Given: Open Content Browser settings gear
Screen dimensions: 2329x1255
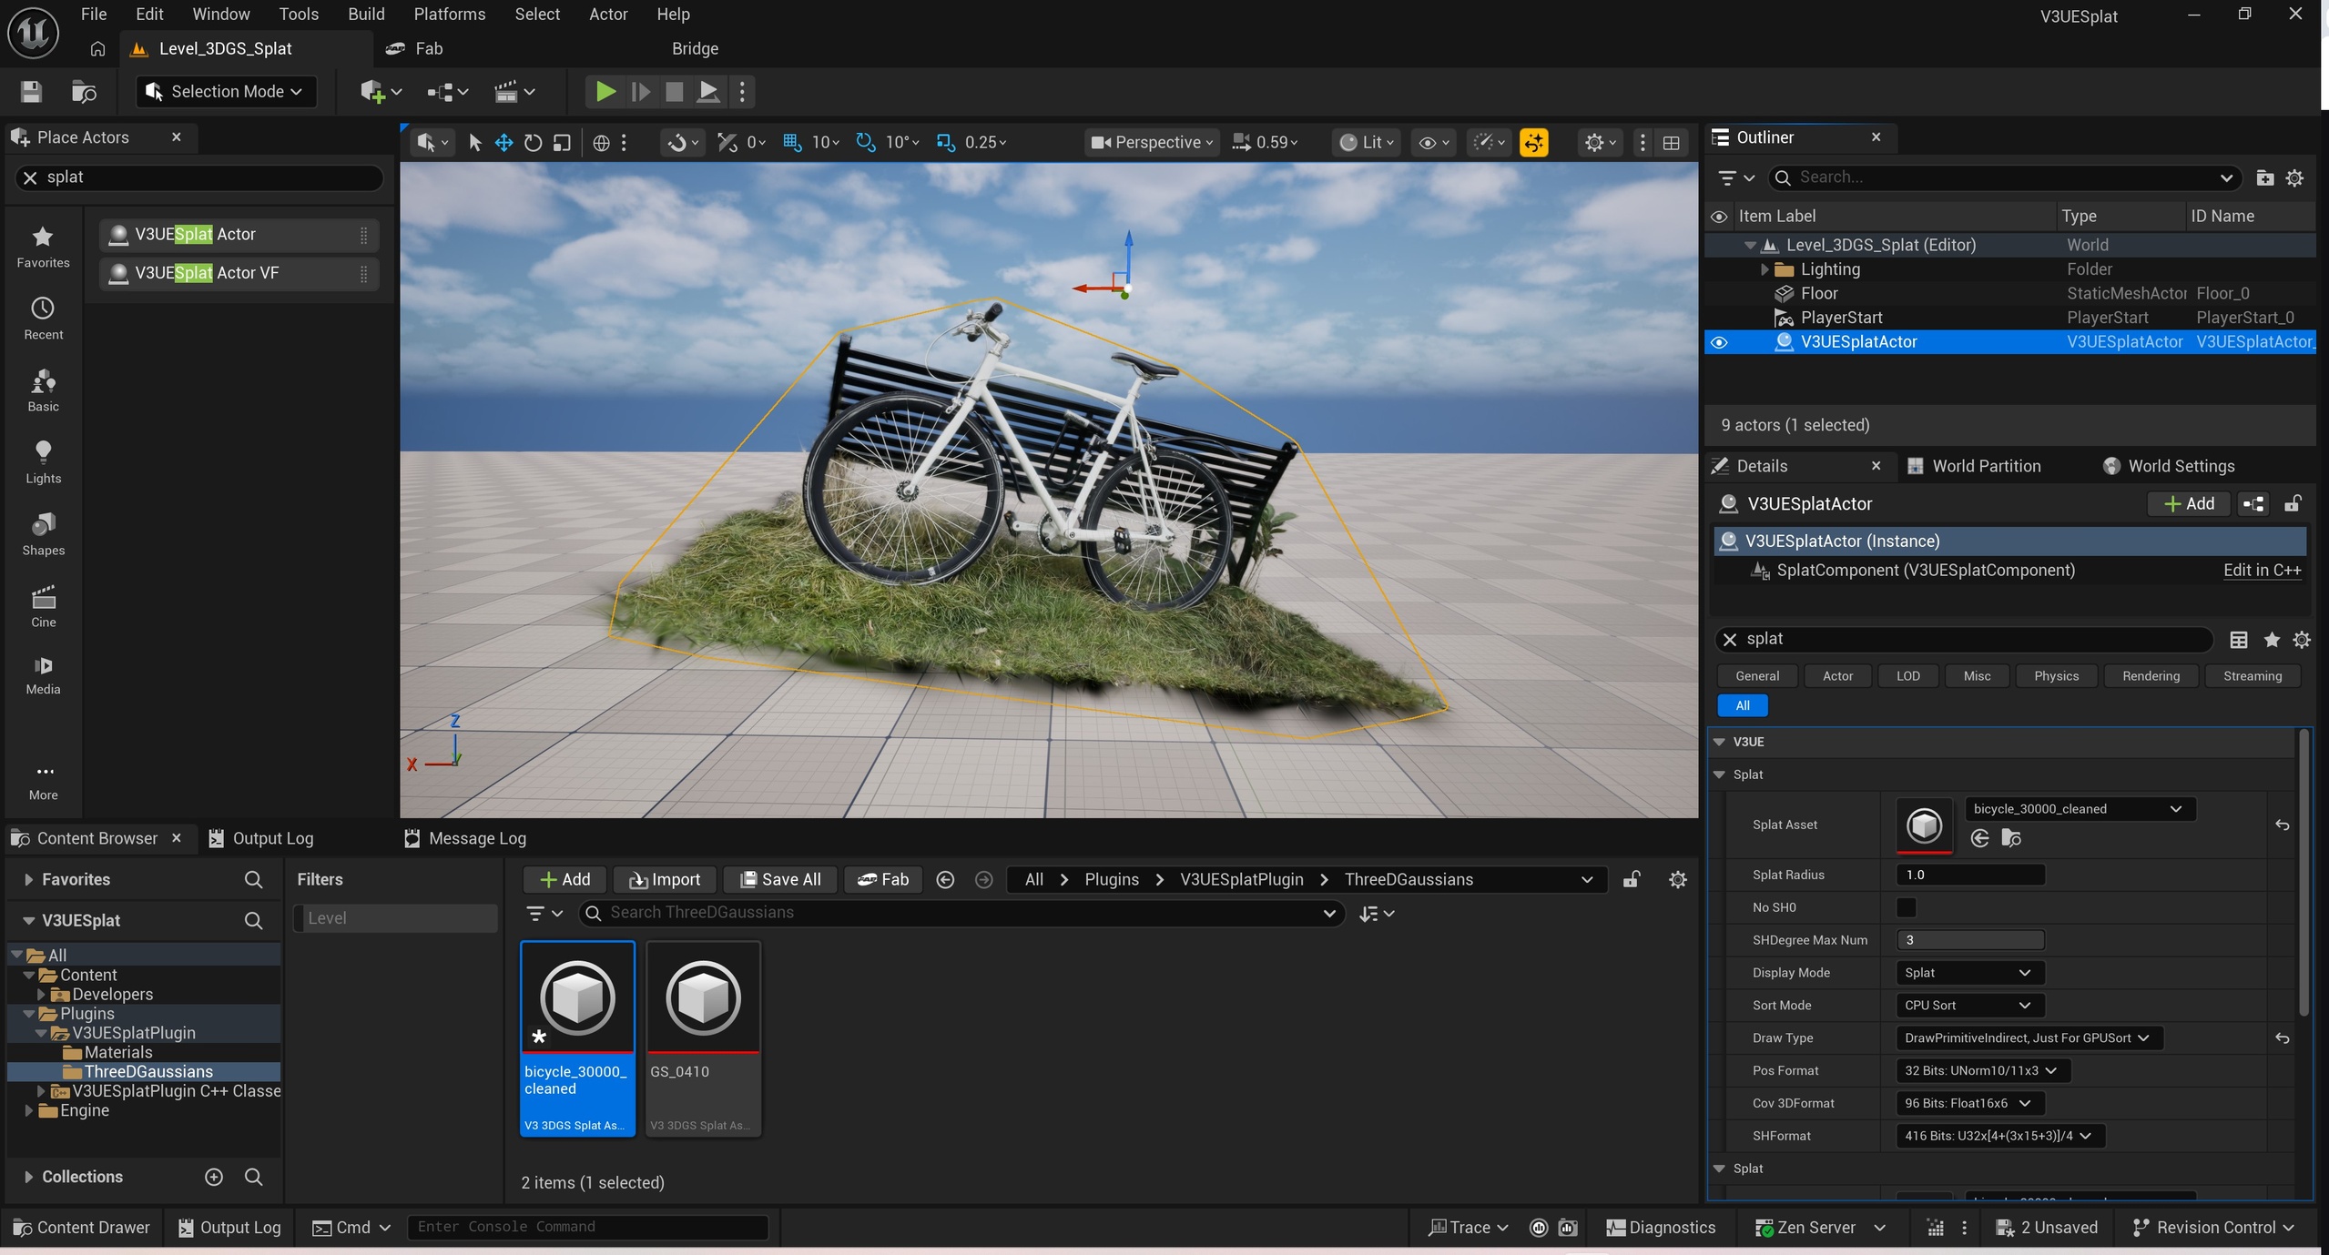Looking at the screenshot, I should (1677, 879).
